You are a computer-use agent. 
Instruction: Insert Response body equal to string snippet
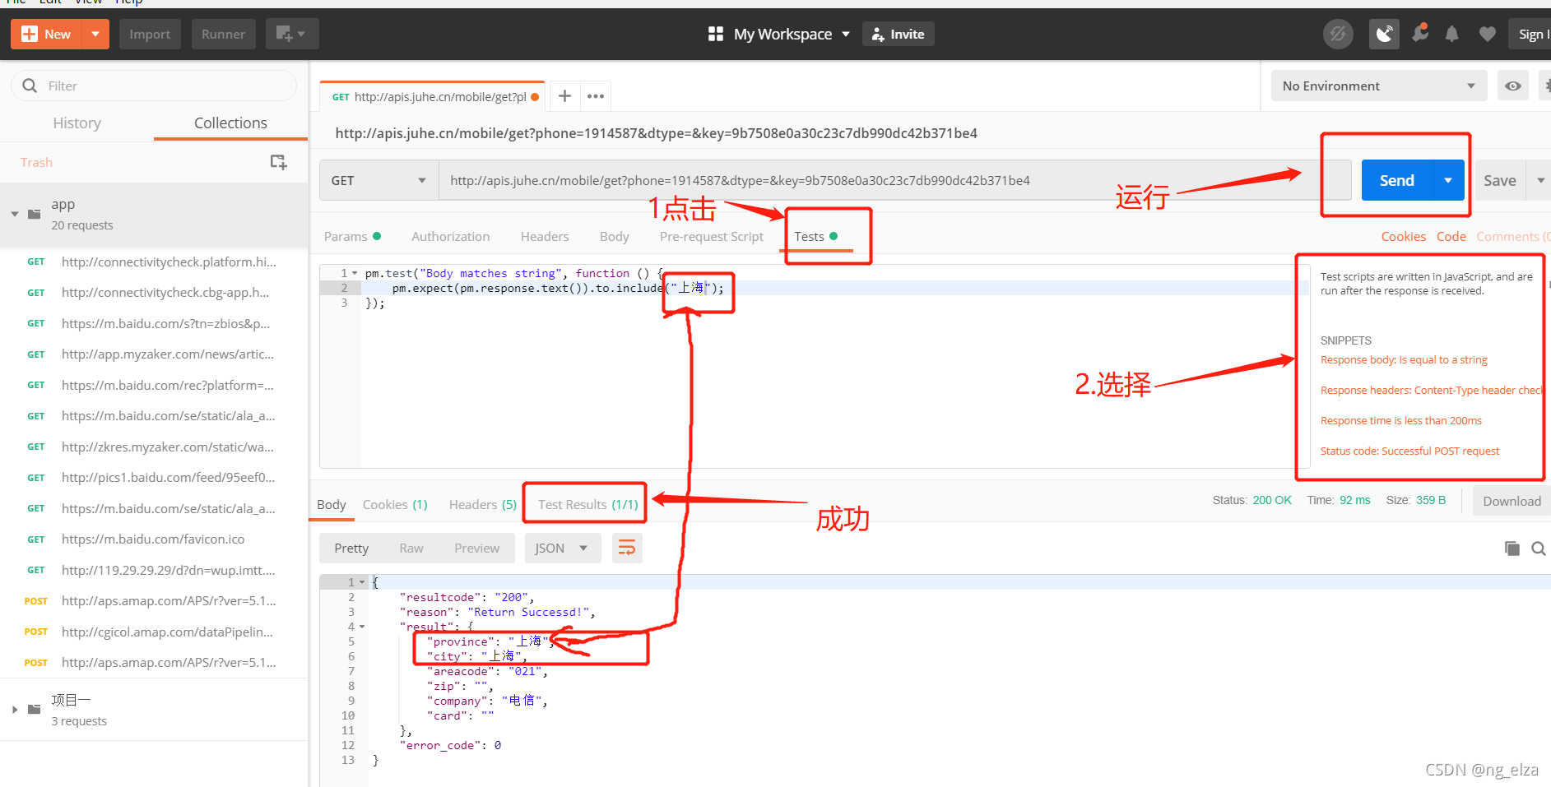click(1404, 359)
